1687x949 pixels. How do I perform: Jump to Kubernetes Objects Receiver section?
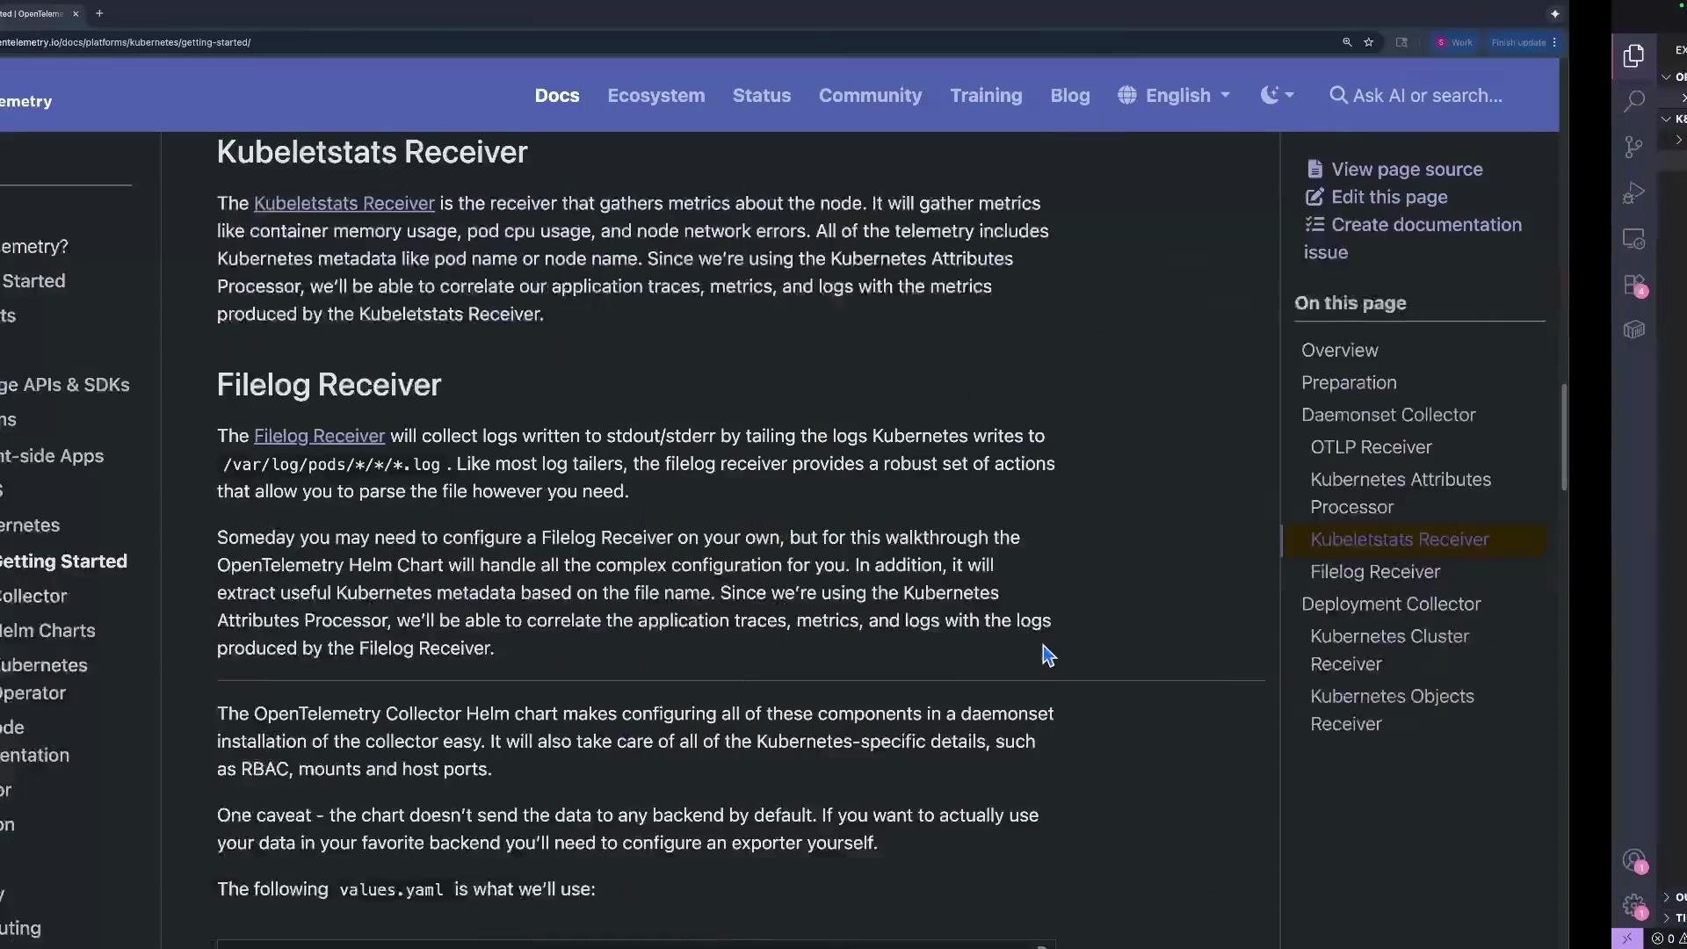point(1392,710)
